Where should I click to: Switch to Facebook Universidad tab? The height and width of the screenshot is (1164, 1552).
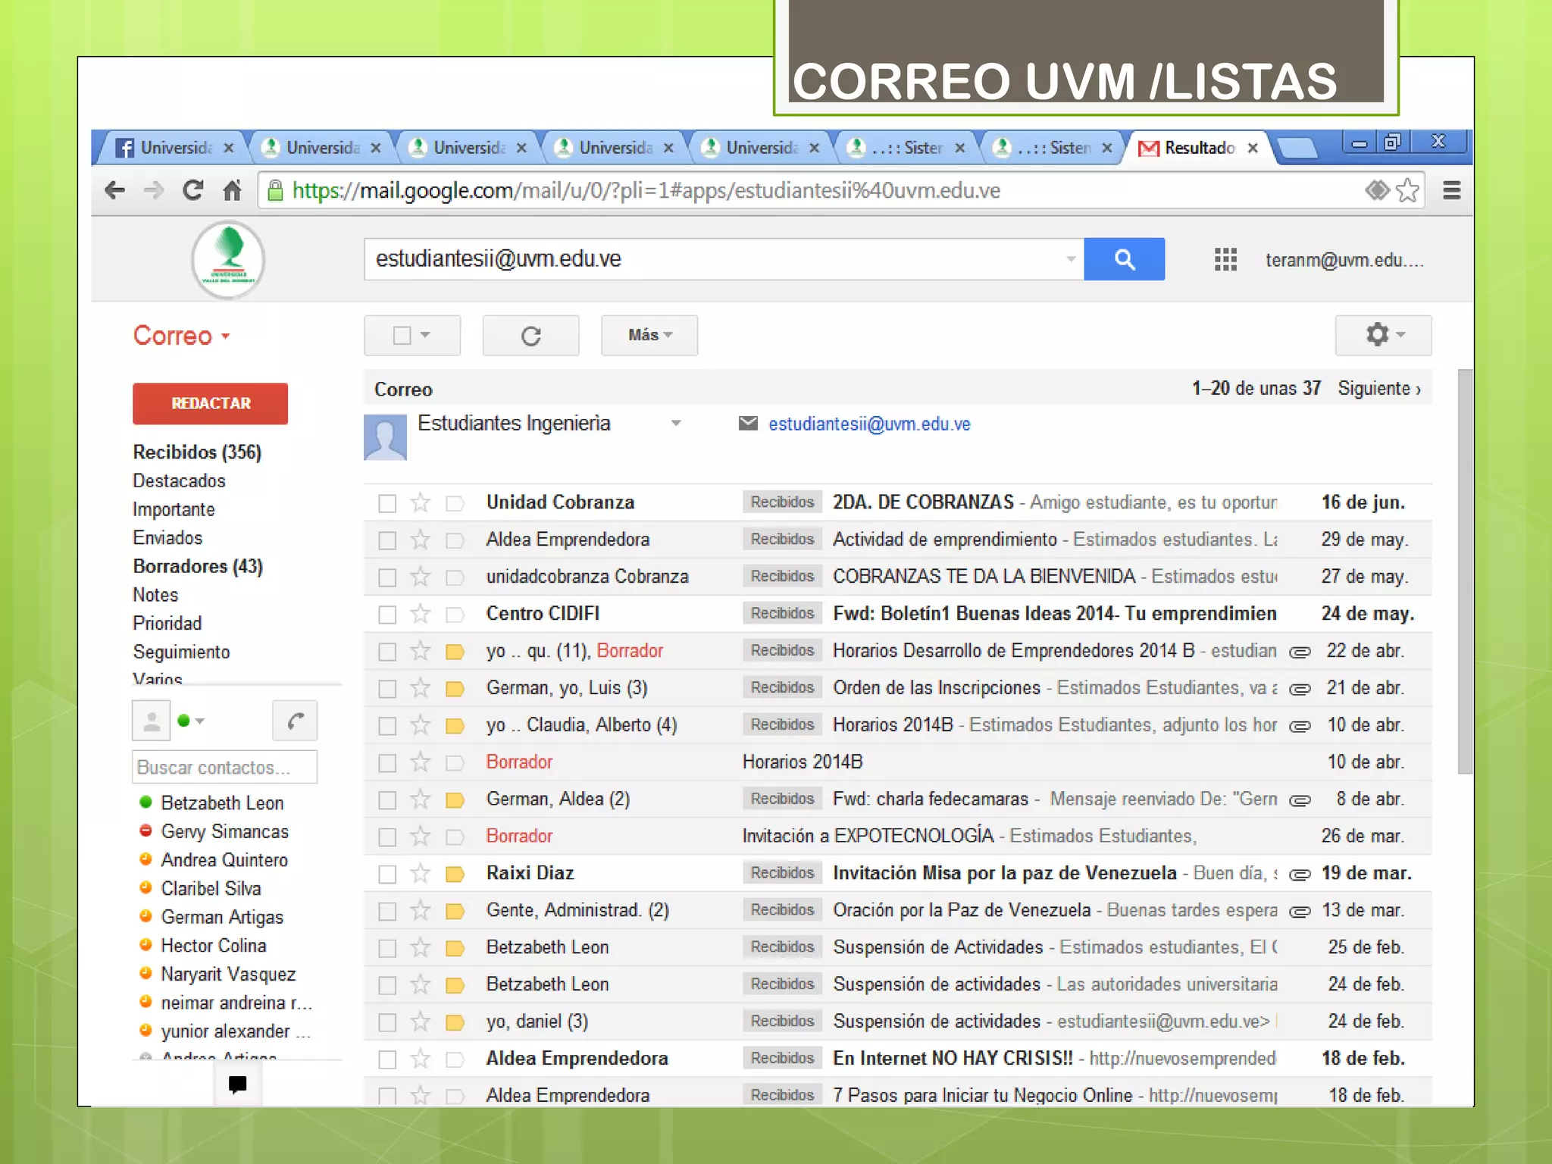point(176,148)
